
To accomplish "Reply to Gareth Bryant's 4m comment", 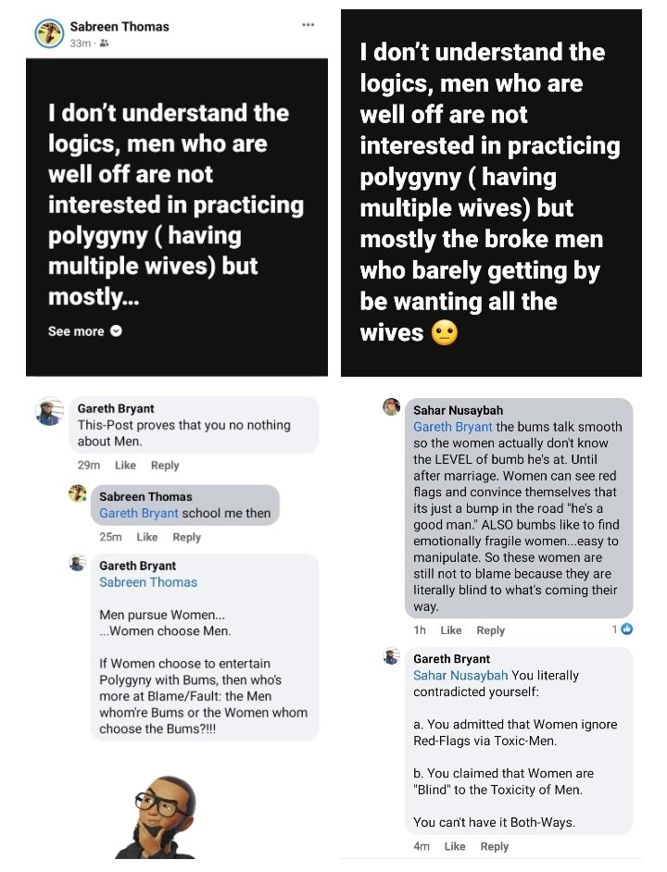I will [x=495, y=846].
